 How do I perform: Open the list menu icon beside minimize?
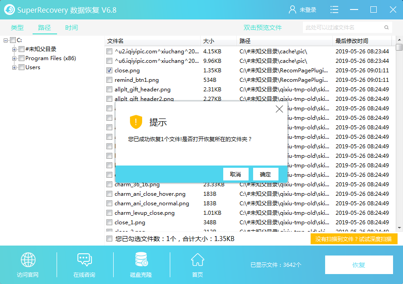click(x=334, y=9)
